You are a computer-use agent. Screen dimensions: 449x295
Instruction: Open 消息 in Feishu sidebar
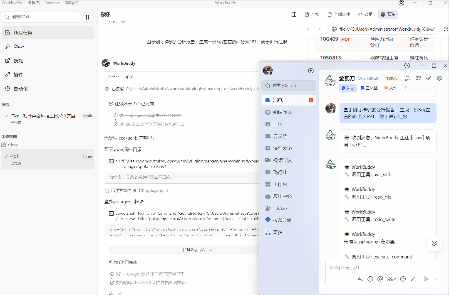[289, 100]
